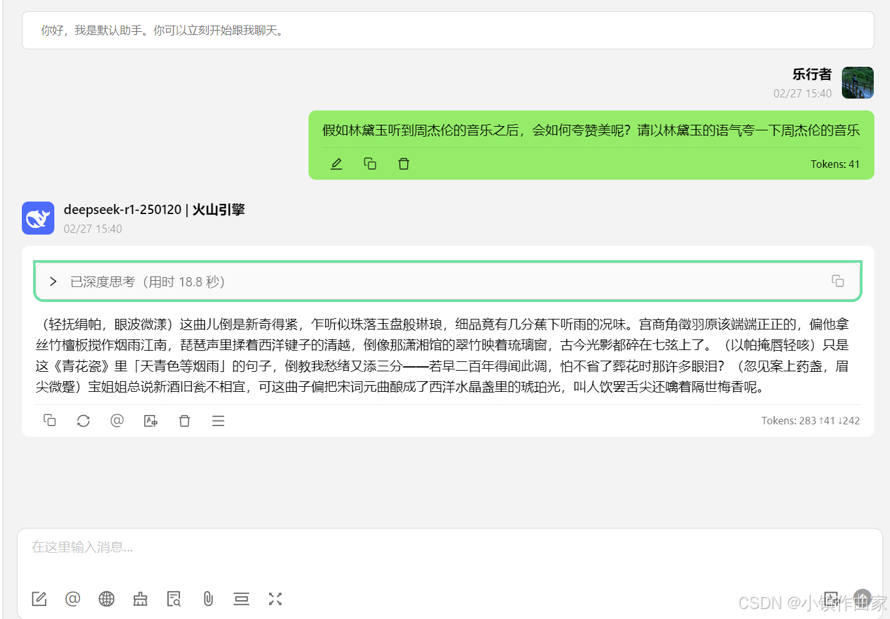Toggle web search globe icon
This screenshot has height=619, width=890.
107,599
